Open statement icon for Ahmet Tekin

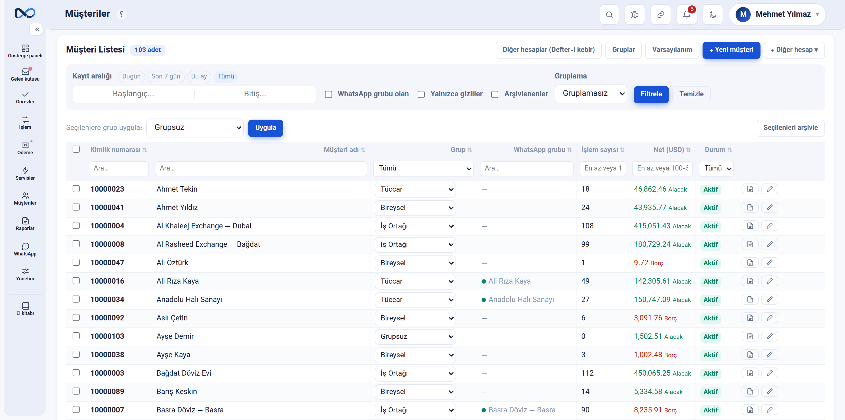pyautogui.click(x=750, y=189)
